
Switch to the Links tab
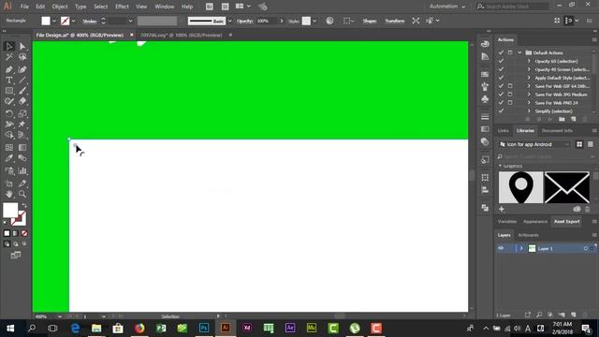[x=504, y=131]
